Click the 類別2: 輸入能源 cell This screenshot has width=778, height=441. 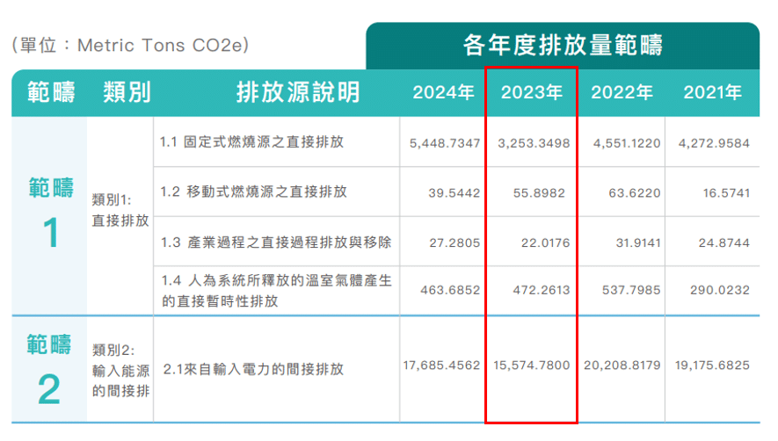120,370
